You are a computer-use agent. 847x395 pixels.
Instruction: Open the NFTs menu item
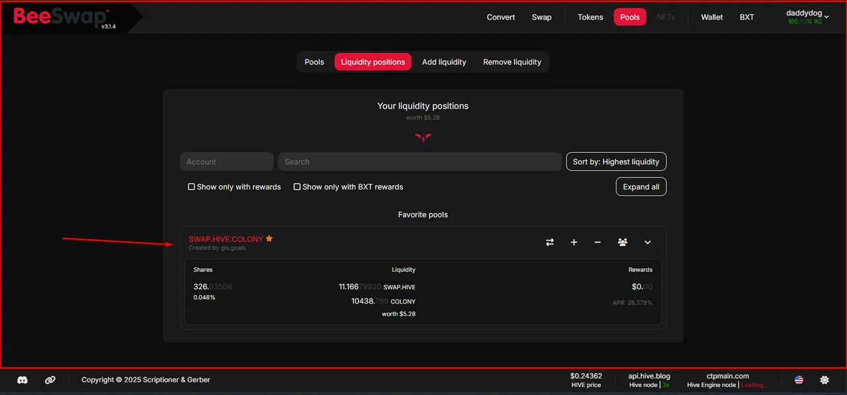click(666, 17)
